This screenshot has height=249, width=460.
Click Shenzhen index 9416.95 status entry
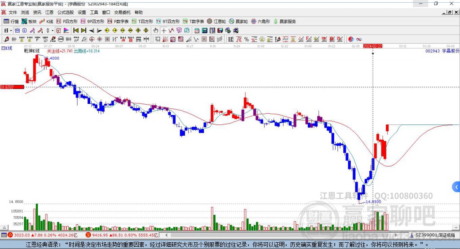[122, 235]
